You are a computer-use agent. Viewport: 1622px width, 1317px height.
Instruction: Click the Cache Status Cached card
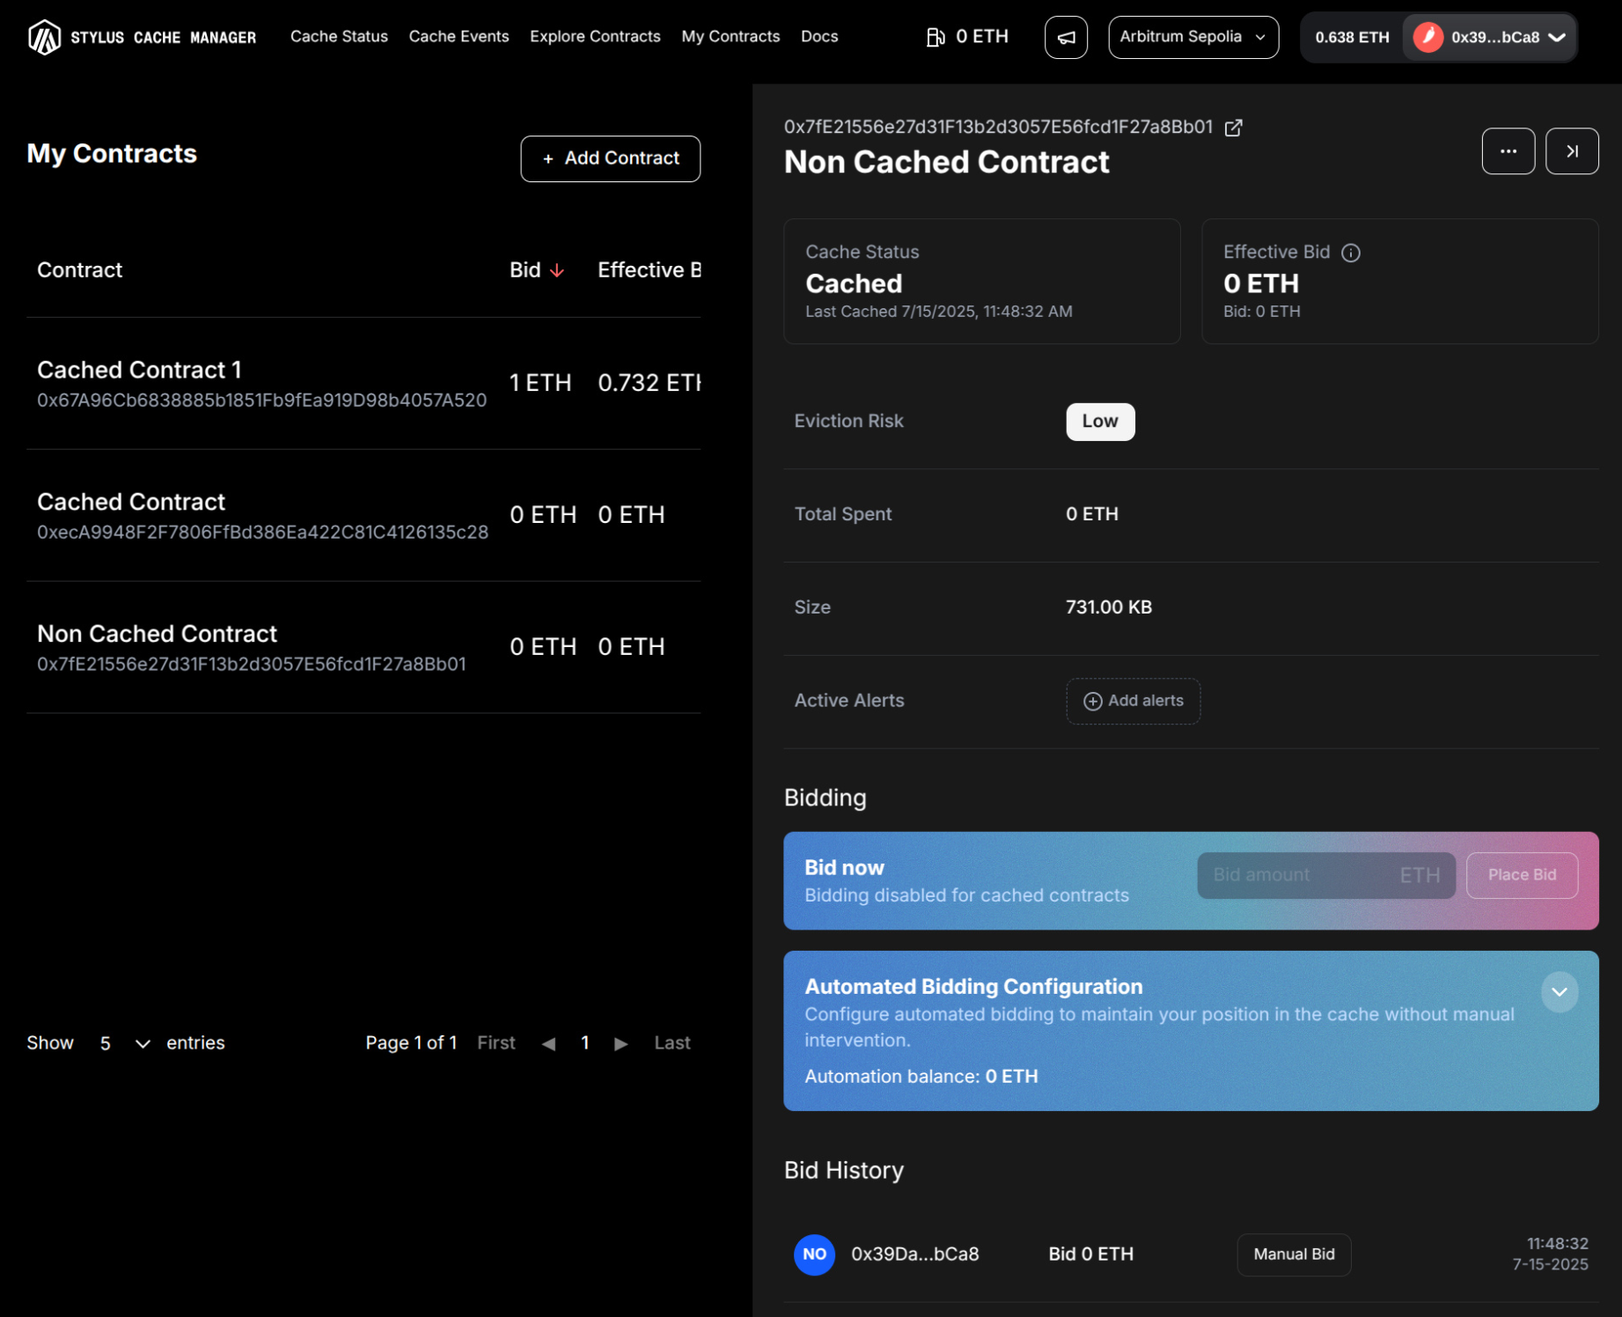coord(982,282)
